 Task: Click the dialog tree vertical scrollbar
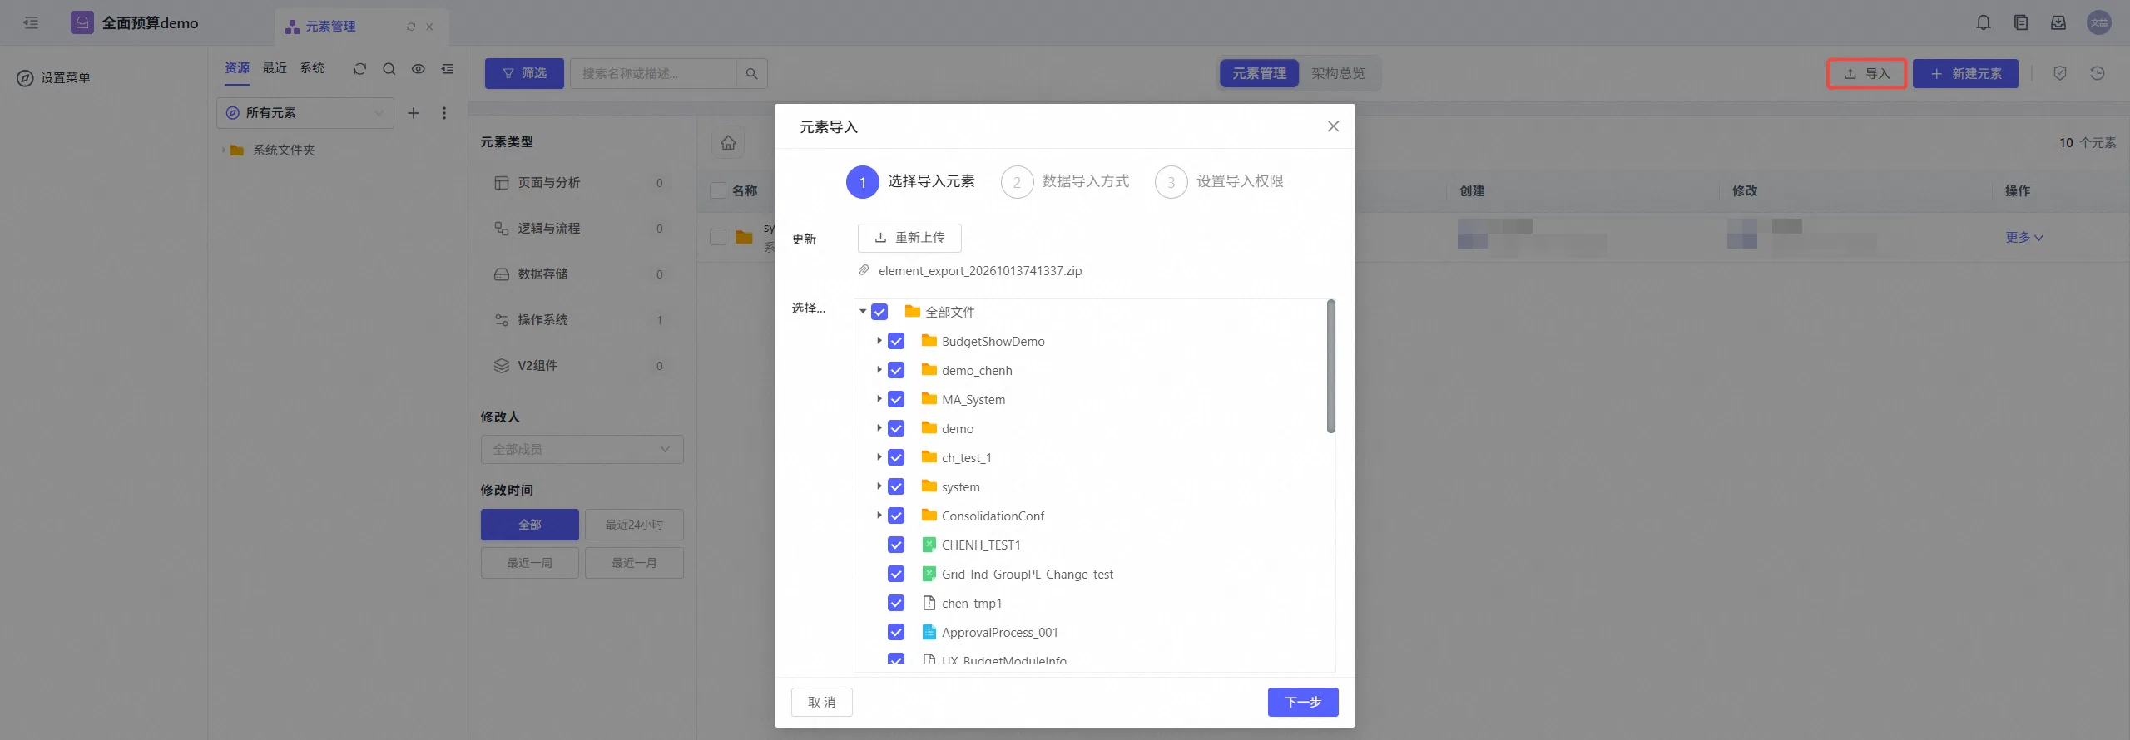[1331, 366]
